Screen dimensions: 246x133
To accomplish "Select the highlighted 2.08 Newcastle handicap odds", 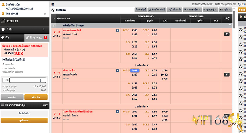I will (x=135, y=70).
